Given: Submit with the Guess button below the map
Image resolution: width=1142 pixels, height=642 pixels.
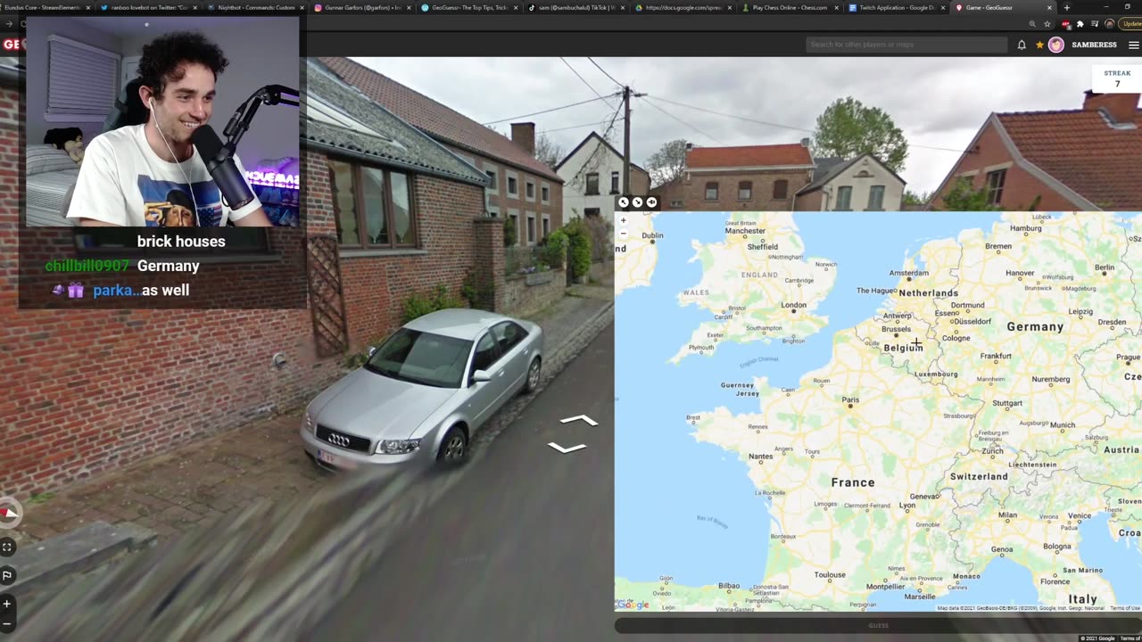Looking at the screenshot, I should click(878, 625).
